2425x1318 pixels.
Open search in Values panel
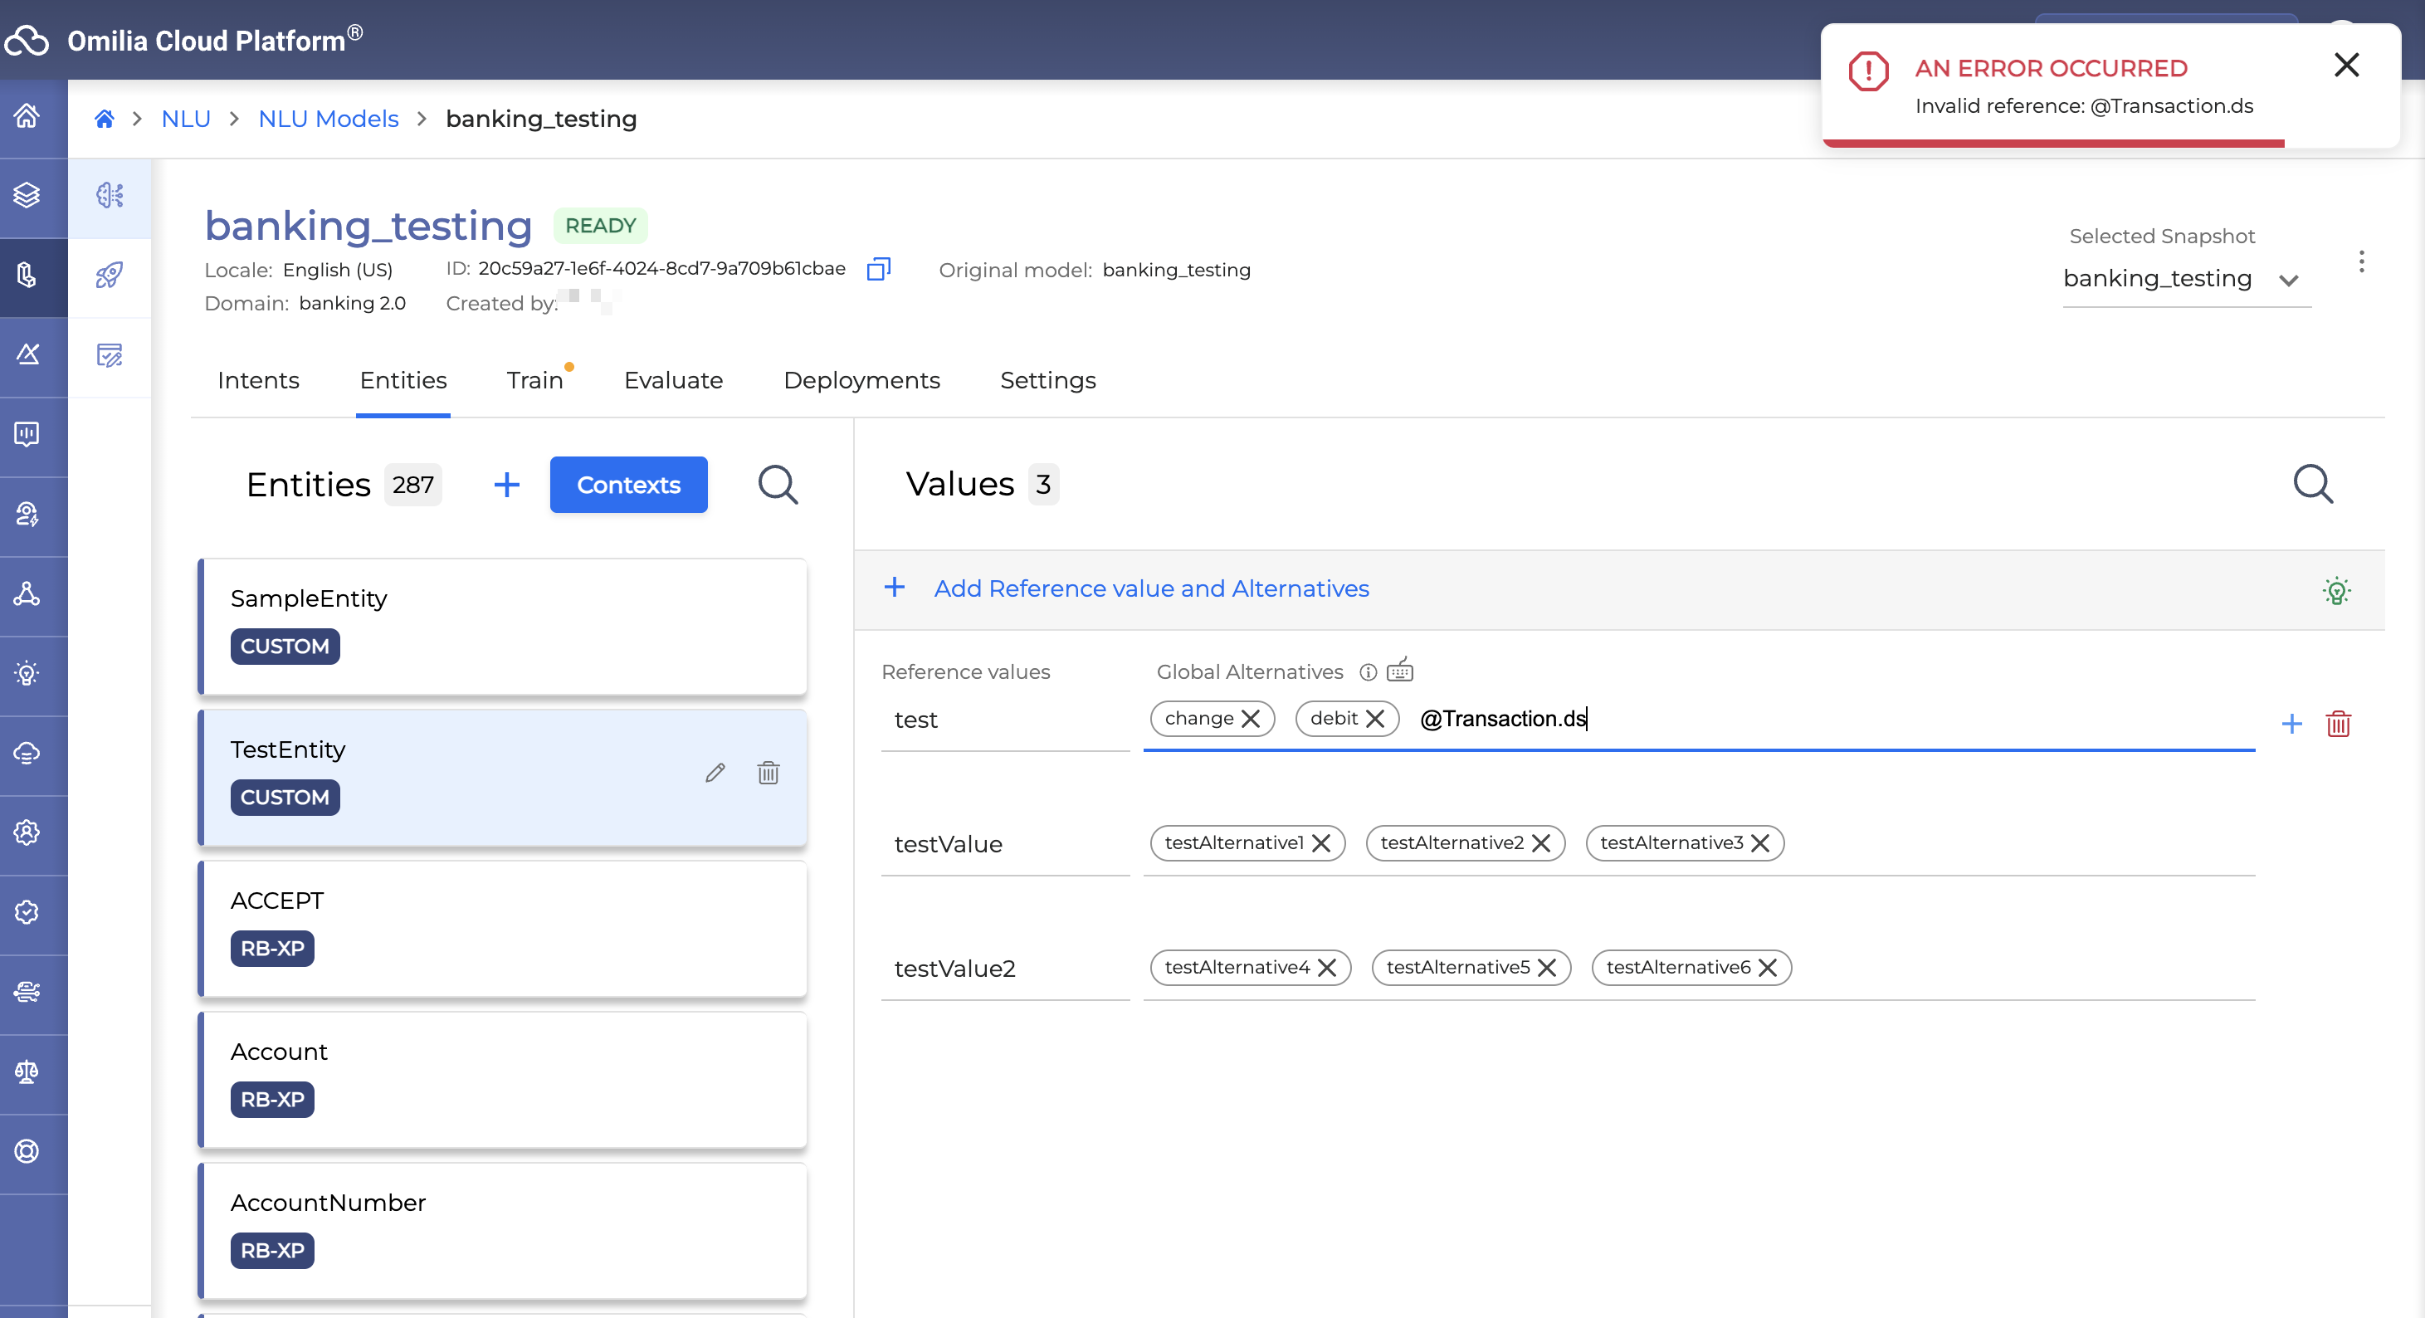[2312, 485]
